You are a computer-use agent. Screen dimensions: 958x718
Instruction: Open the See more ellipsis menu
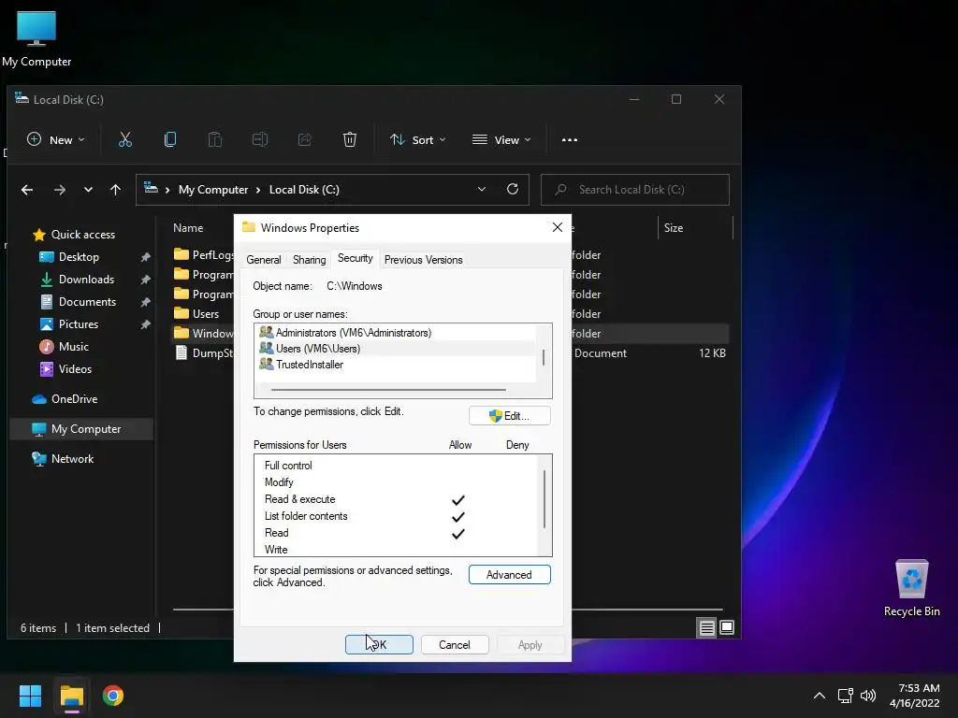(x=570, y=140)
